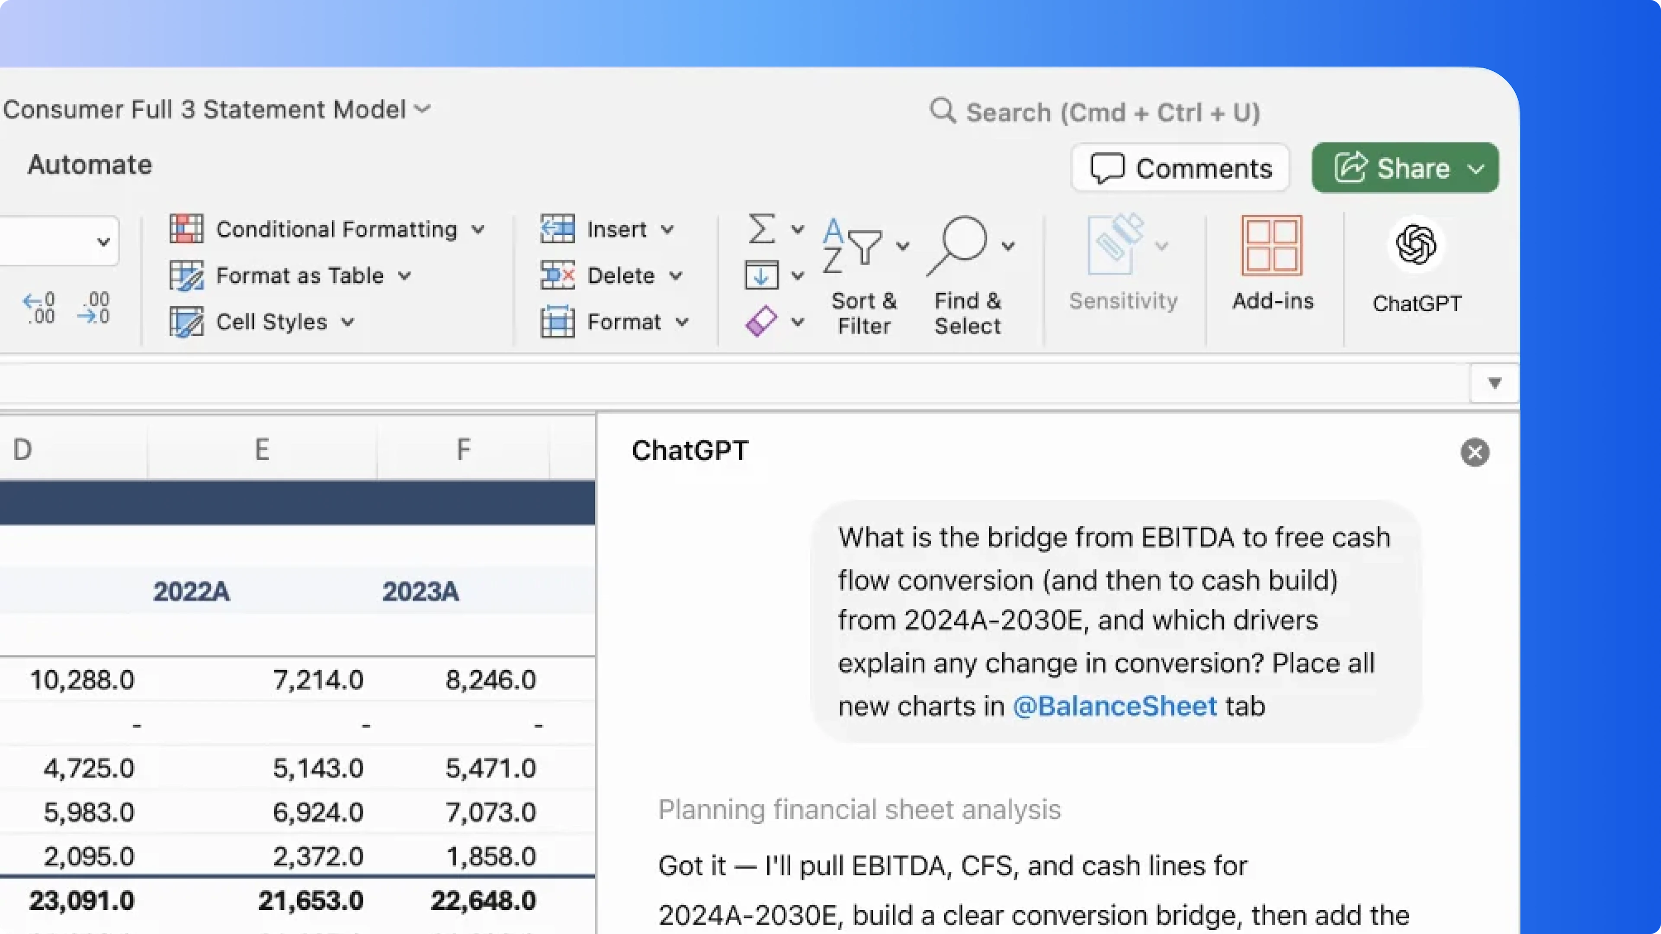Click the Sensitivity label icon

[x=1116, y=245]
